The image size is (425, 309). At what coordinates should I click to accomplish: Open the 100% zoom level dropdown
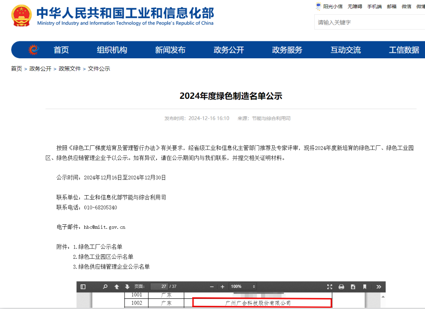(x=243, y=287)
